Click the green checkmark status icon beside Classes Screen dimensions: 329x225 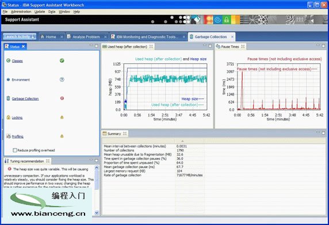tap(62, 60)
